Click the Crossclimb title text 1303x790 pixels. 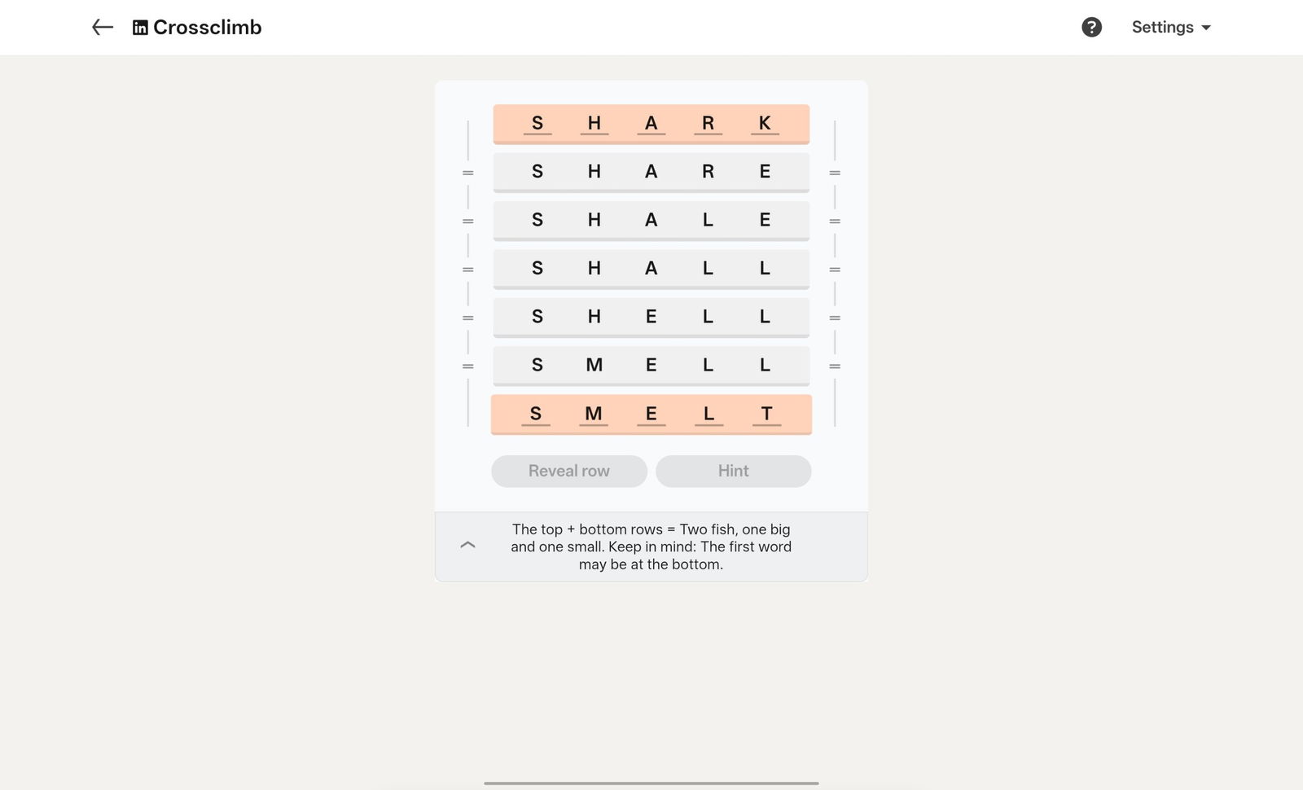[x=207, y=28]
